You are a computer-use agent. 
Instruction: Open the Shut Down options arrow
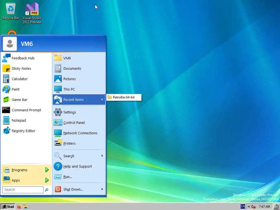click(x=102, y=189)
